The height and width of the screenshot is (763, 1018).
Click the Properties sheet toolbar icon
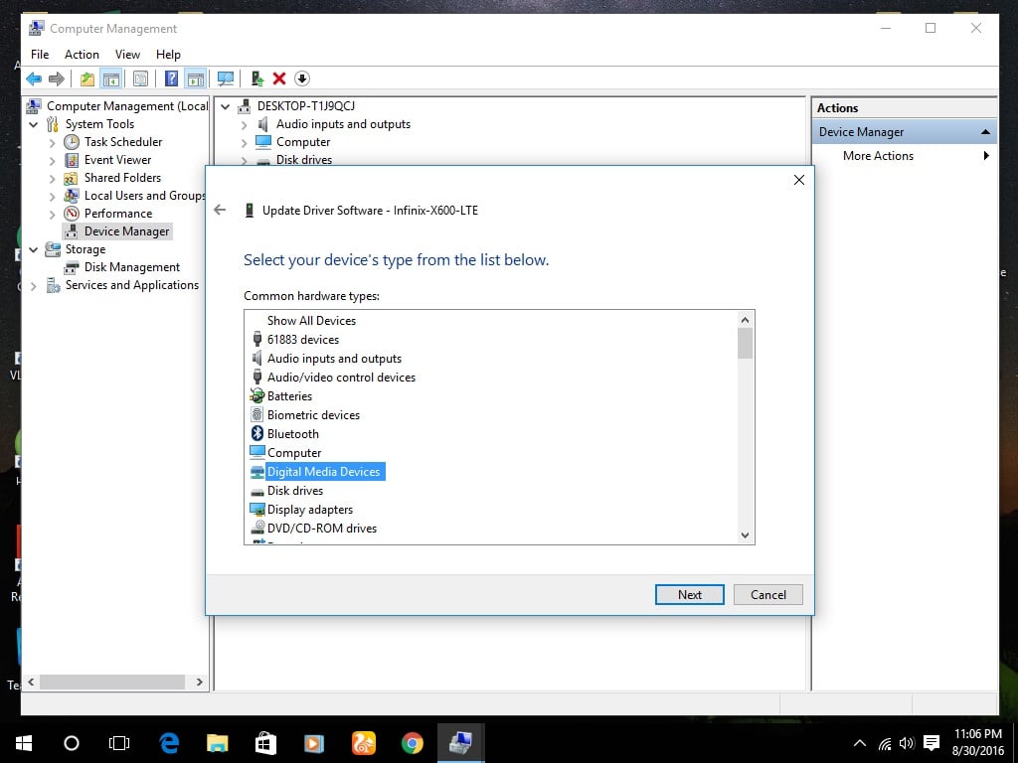point(140,79)
